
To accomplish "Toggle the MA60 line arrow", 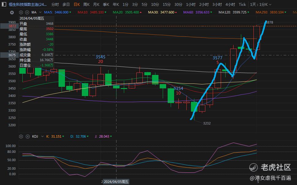I will pos(211,12).
